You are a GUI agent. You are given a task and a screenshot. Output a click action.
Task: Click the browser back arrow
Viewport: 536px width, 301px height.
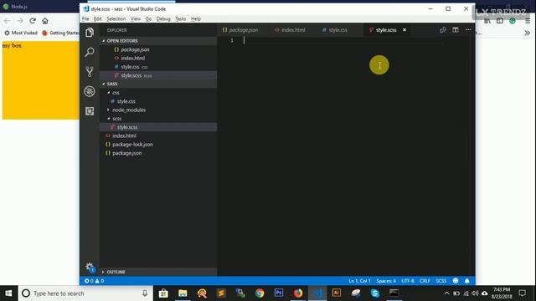coord(8,21)
